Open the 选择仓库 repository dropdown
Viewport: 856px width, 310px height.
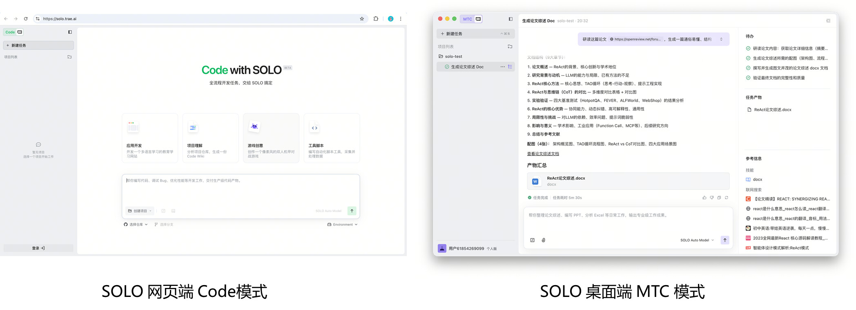136,225
